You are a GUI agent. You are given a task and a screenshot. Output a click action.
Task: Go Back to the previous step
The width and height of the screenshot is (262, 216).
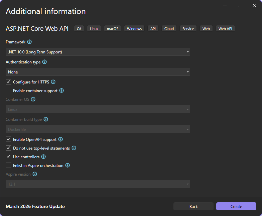pyautogui.click(x=193, y=206)
